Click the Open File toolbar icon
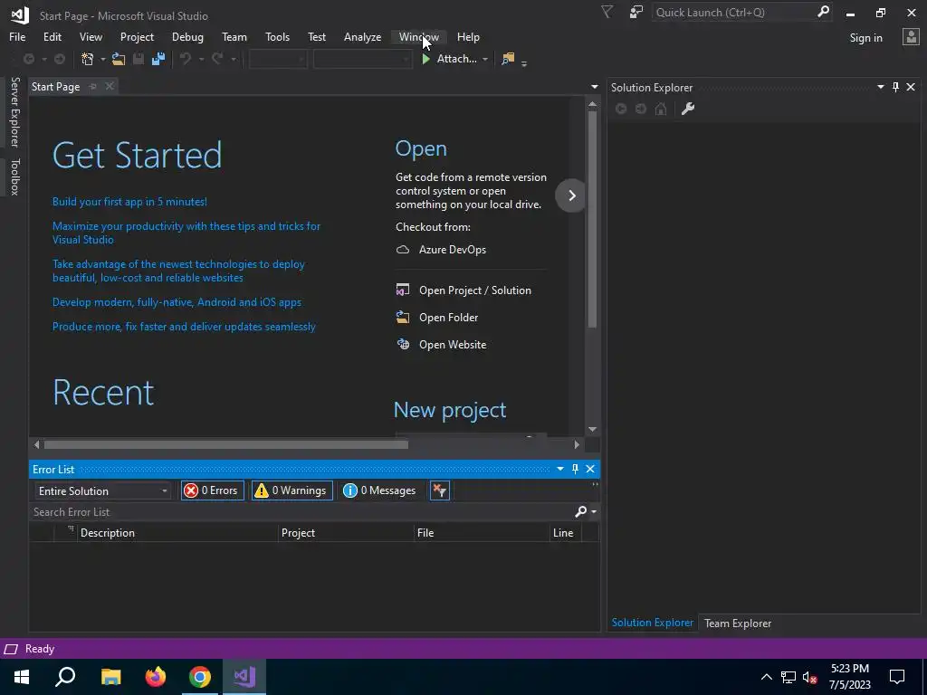 click(x=119, y=59)
